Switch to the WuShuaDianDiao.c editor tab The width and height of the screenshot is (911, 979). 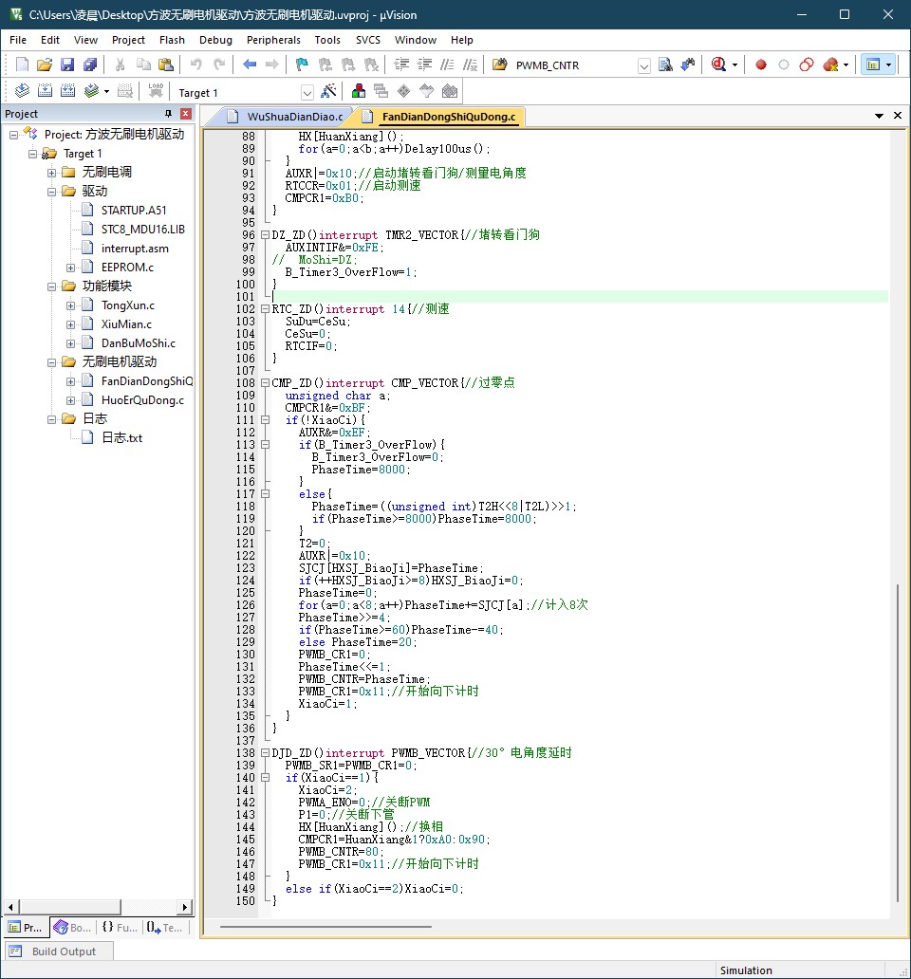[x=294, y=117]
